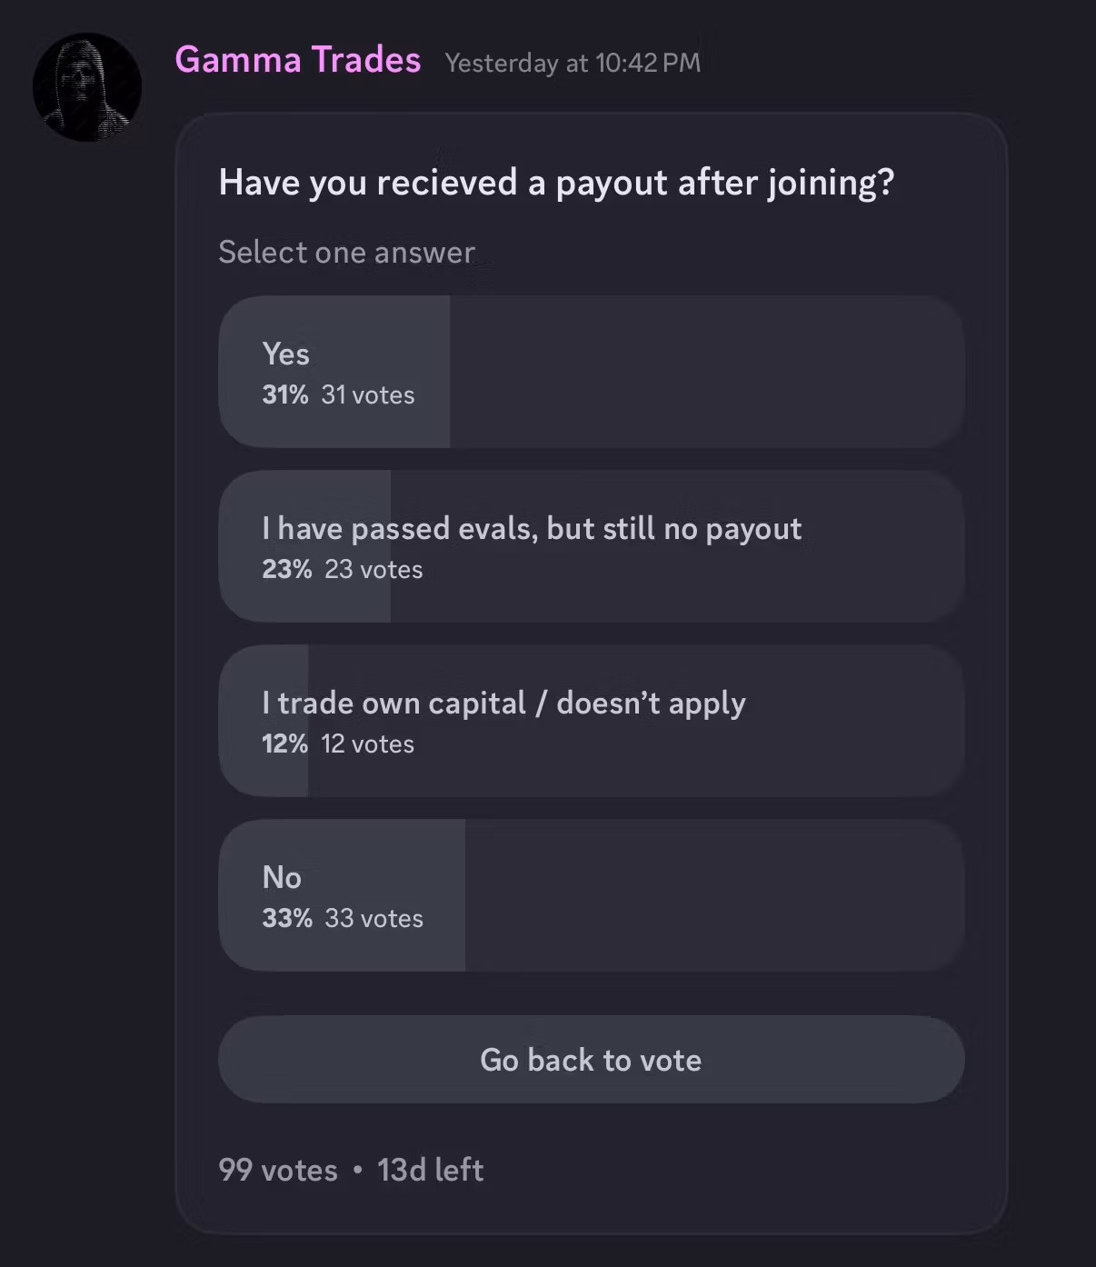Screen dimensions: 1096x1267
Task: Select the Yes poll answer
Action: point(592,372)
